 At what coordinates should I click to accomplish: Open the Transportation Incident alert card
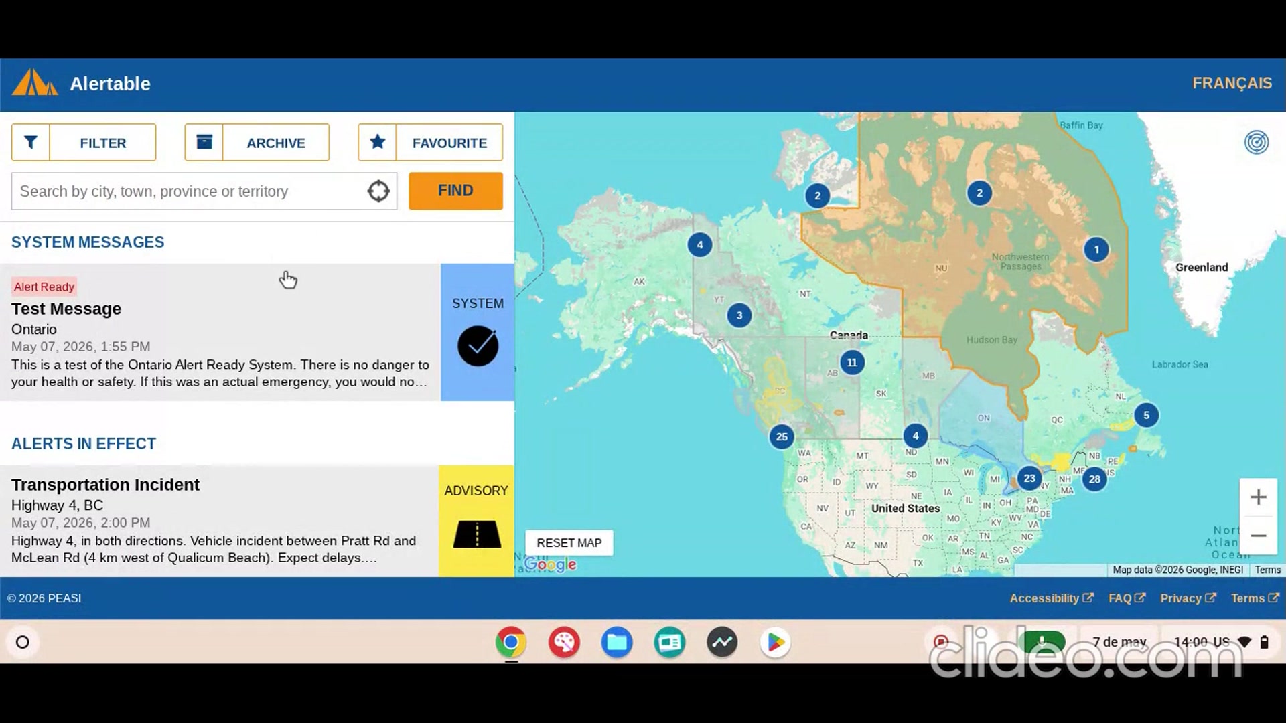257,521
